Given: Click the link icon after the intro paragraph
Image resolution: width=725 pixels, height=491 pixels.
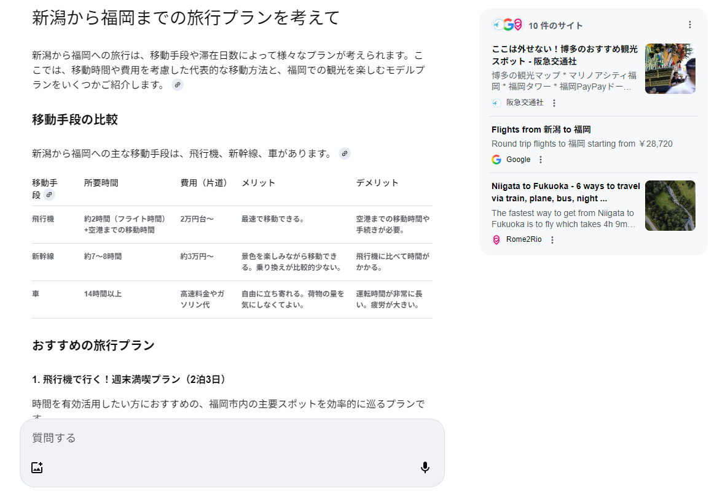Looking at the screenshot, I should point(178,85).
